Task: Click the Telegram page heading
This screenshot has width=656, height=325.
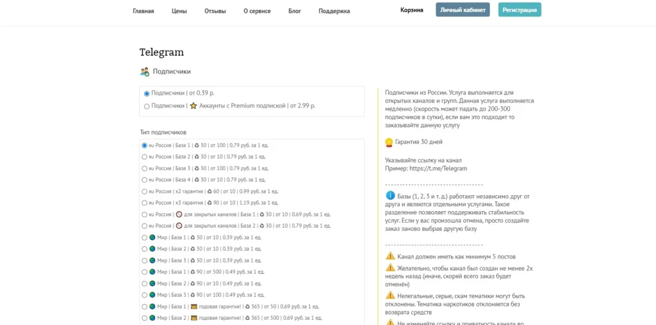Action: click(161, 52)
